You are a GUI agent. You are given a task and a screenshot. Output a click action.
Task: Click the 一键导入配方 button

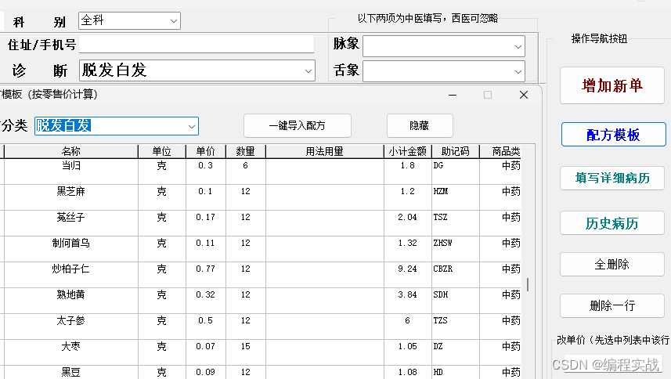[298, 126]
